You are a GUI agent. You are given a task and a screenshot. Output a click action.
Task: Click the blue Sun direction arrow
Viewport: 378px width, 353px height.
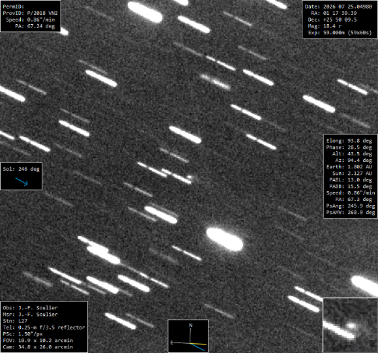point(22,181)
